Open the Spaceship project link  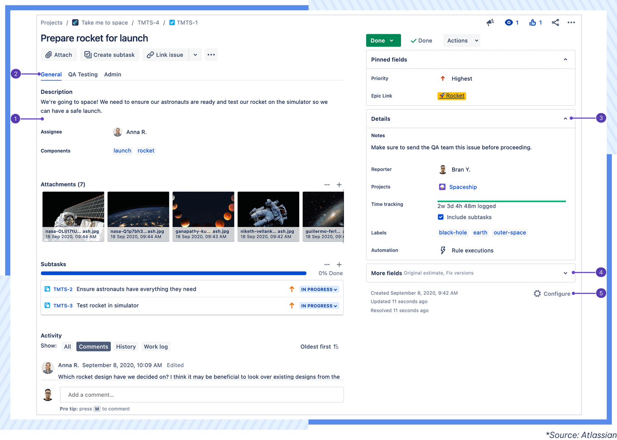pyautogui.click(x=463, y=187)
